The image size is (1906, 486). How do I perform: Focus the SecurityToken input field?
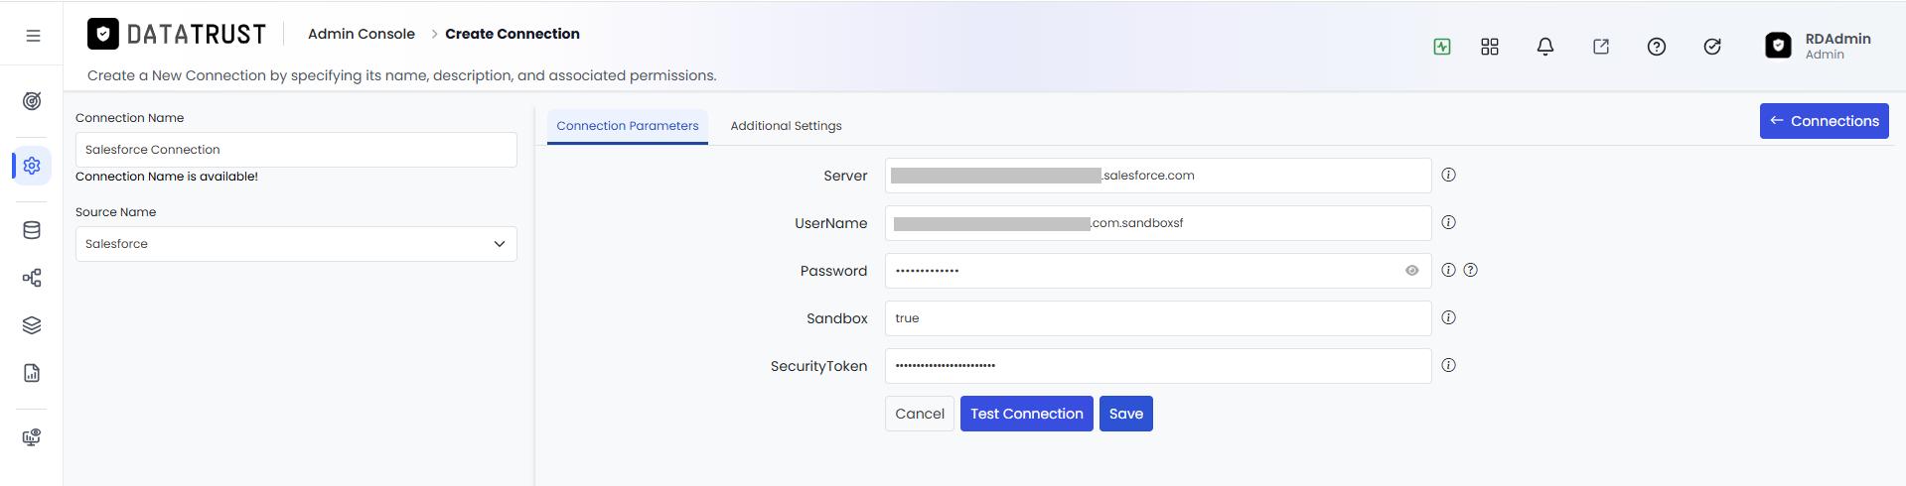click(1158, 366)
